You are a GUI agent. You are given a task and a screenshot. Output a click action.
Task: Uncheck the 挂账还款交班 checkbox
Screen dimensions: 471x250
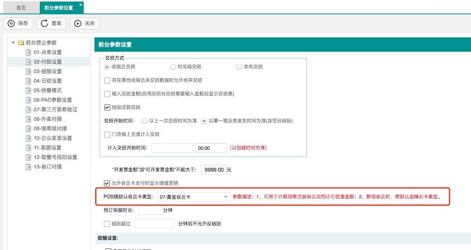tap(107, 107)
